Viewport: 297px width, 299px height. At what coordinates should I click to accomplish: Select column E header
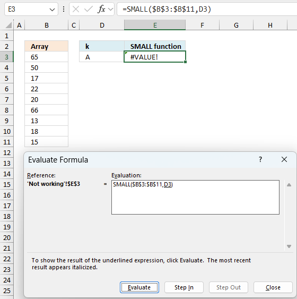point(155,25)
